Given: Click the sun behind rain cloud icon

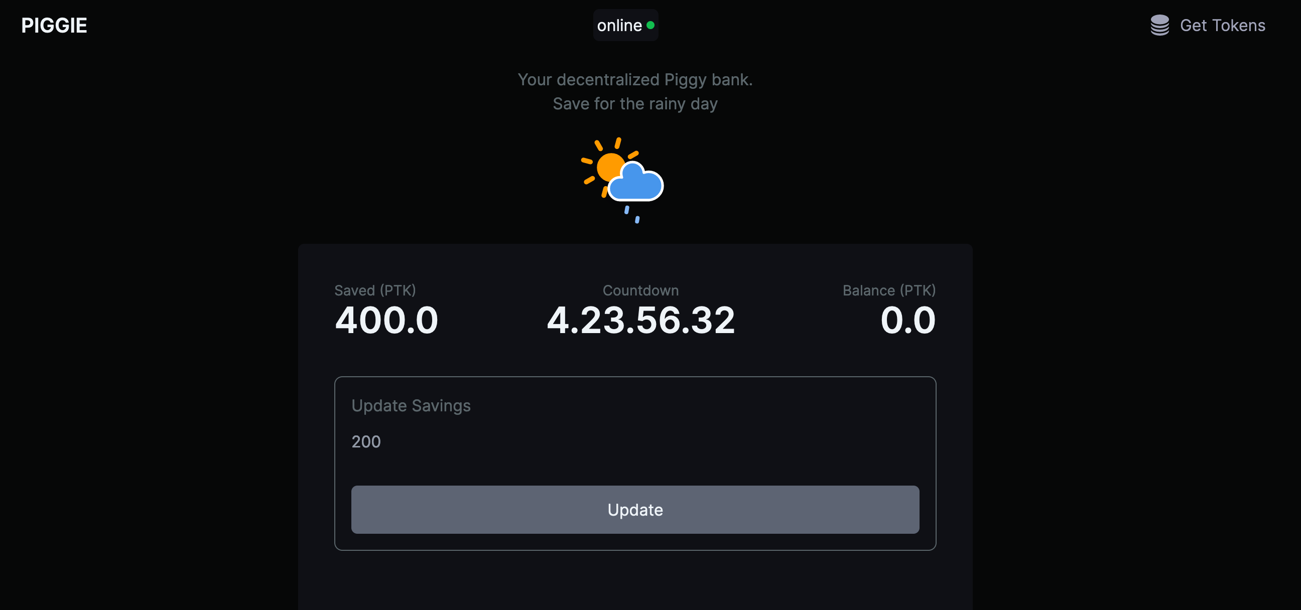Looking at the screenshot, I should click(621, 182).
